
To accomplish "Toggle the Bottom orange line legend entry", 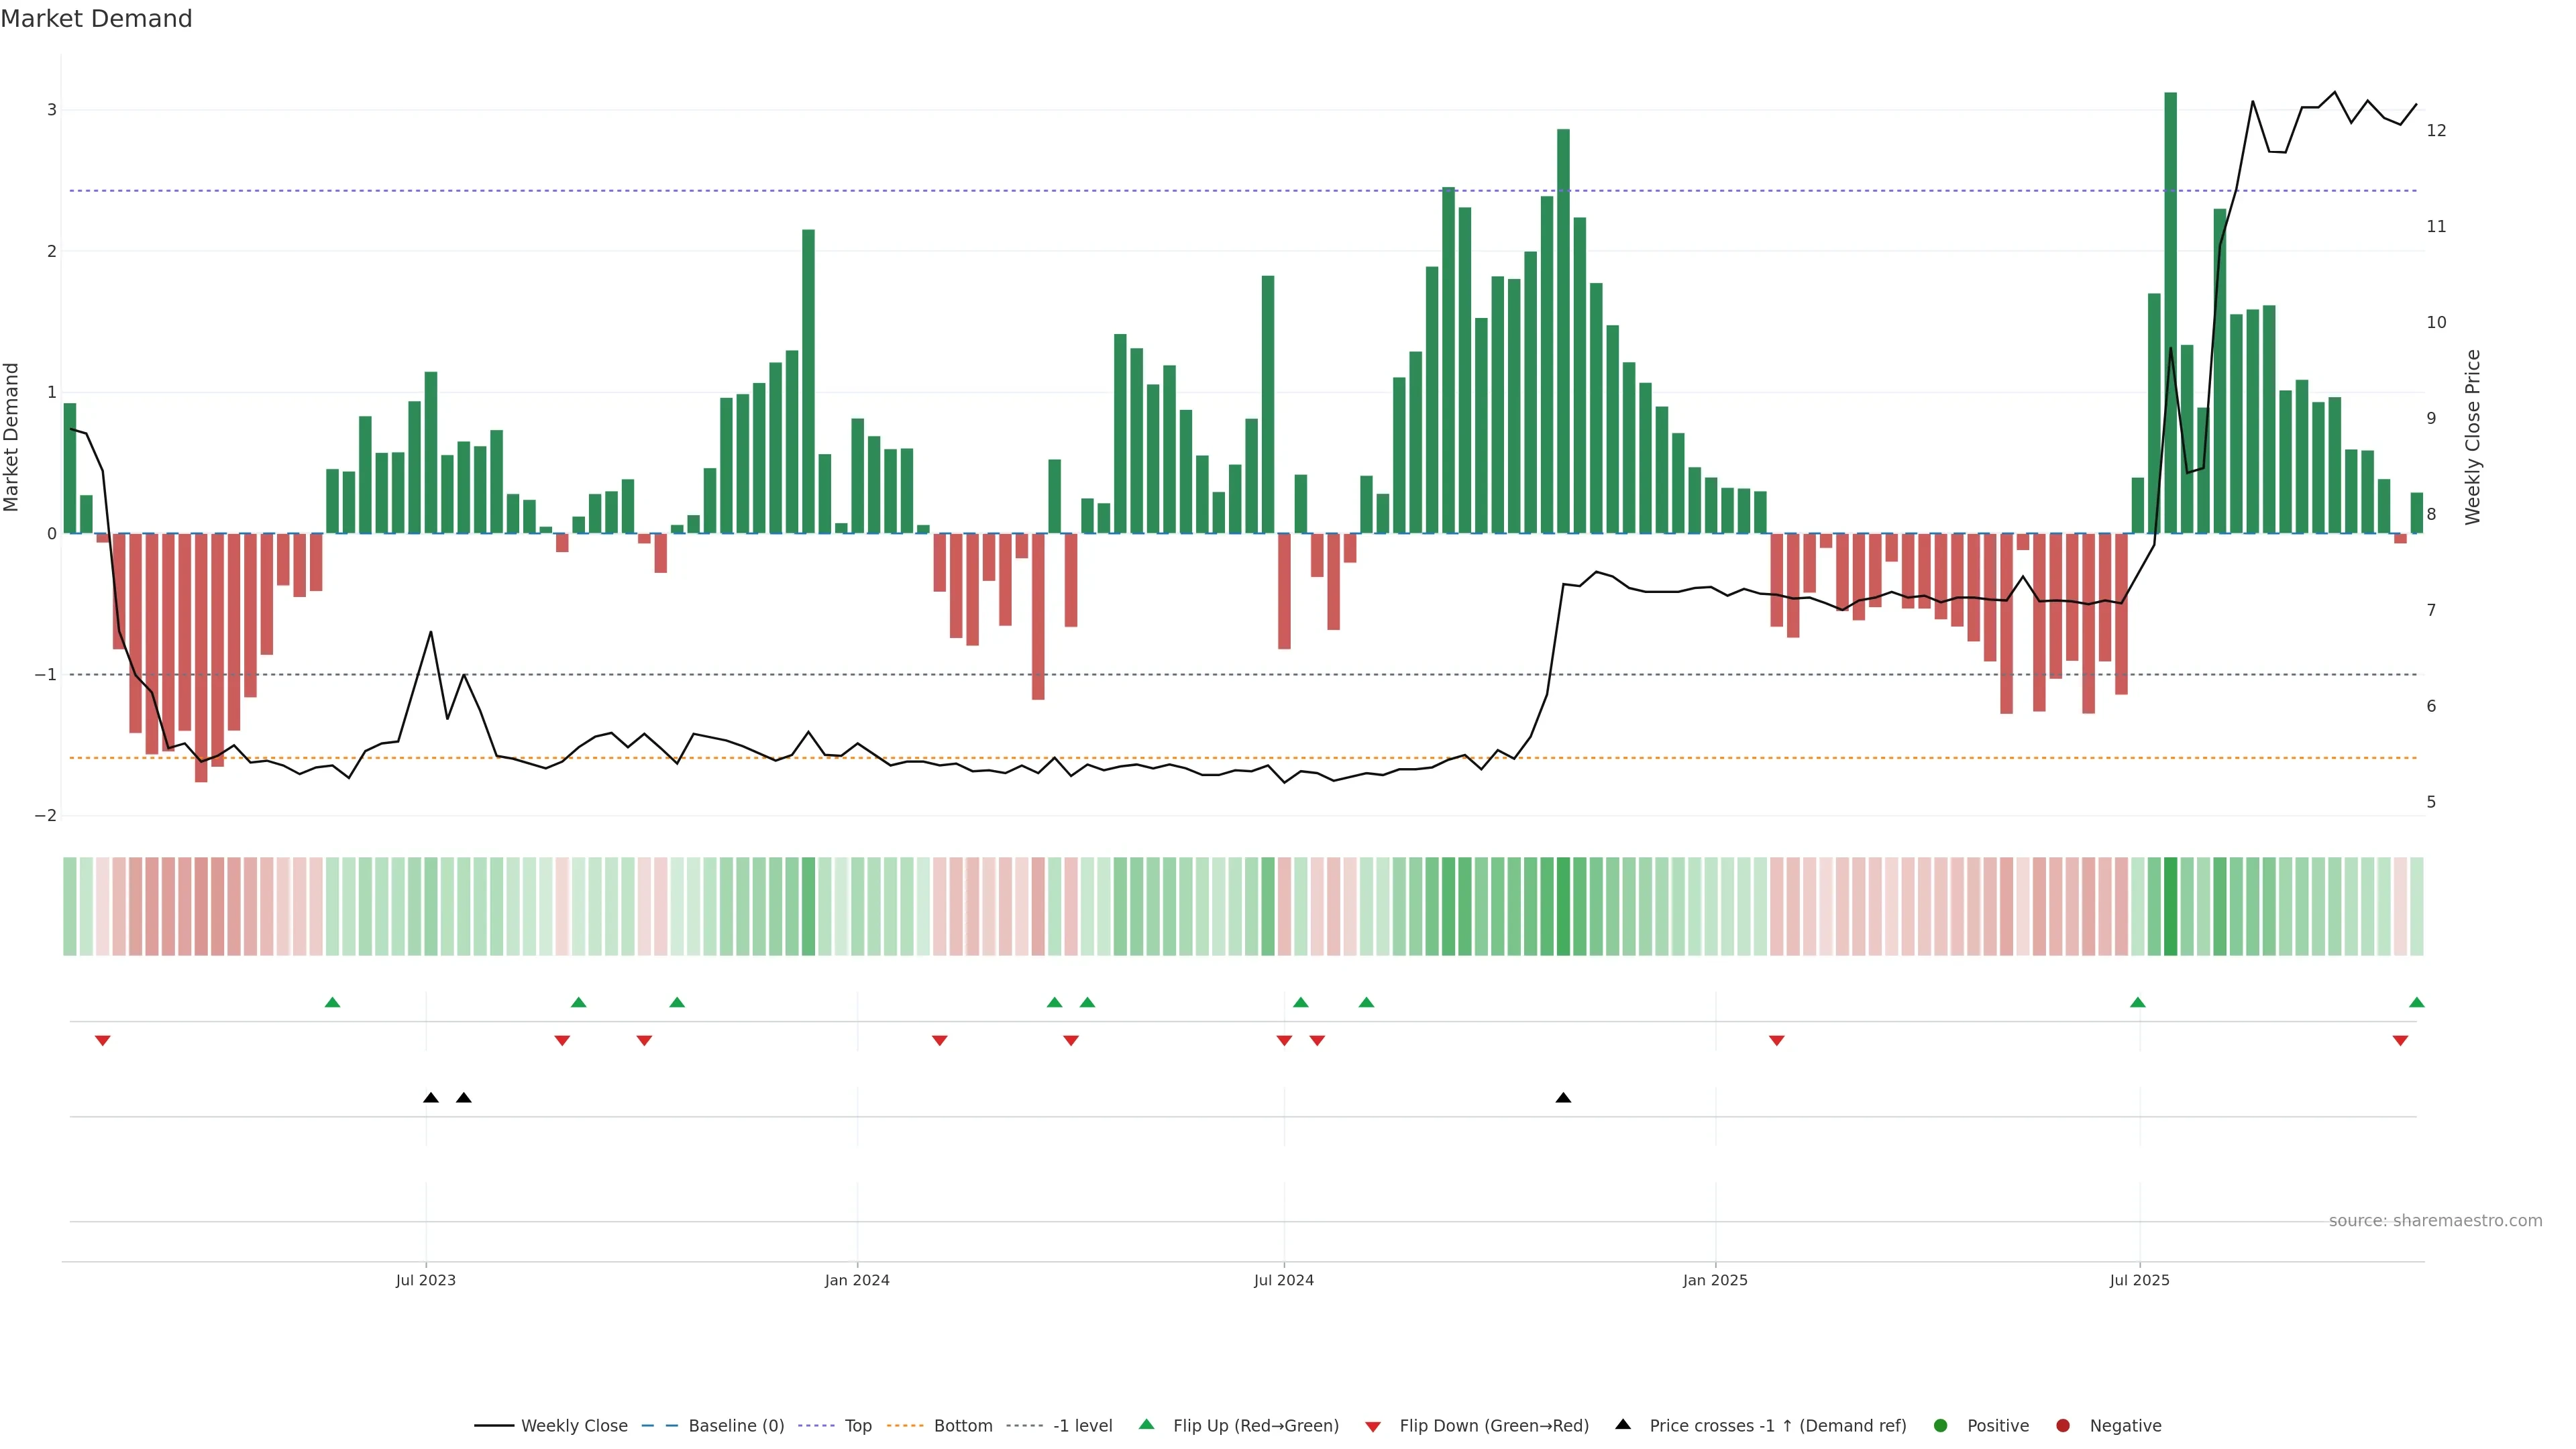I will click(962, 1425).
